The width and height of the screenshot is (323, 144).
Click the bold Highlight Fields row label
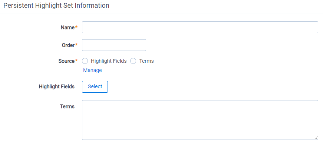tap(57, 86)
